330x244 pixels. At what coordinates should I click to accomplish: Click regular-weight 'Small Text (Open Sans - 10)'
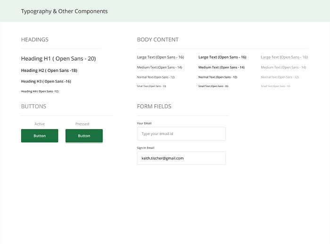pyautogui.click(x=151, y=86)
